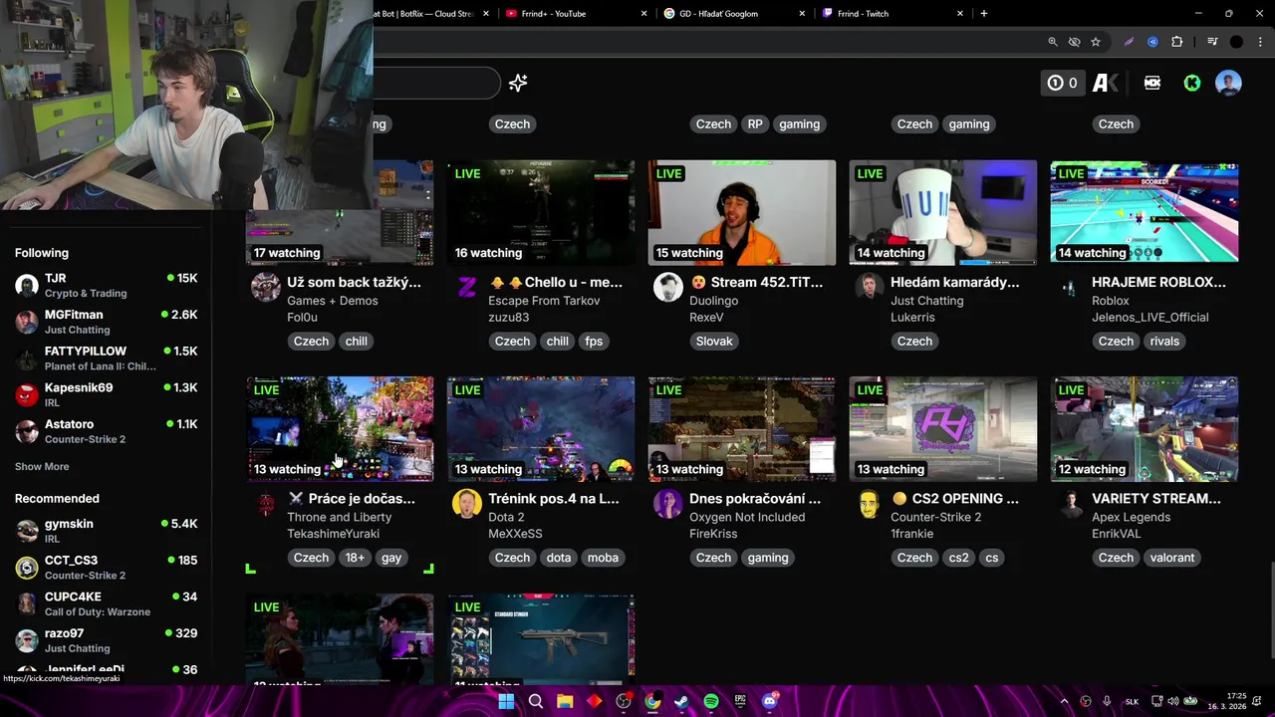Click the purple feather extension icon
The height and width of the screenshot is (717, 1275).
point(1129,42)
